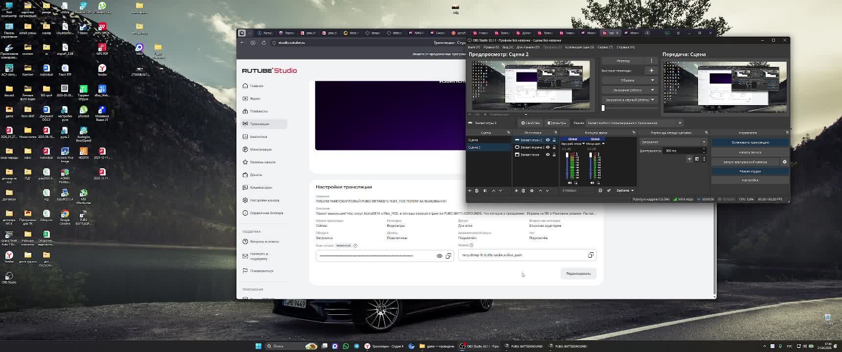Toggle visibility of Захват окна source
Viewport: 842px width, 352px height.
point(548,154)
